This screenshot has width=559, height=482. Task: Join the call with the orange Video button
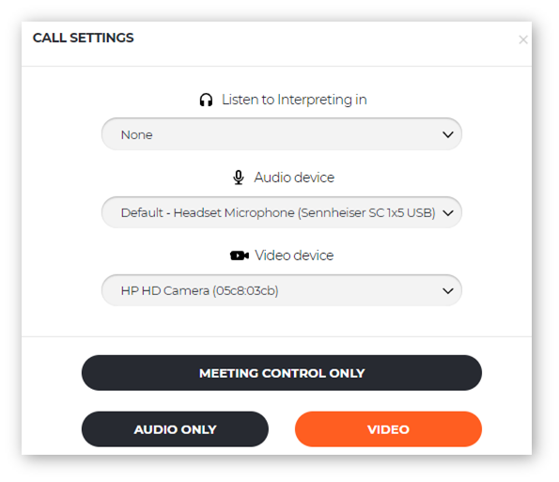pos(388,429)
